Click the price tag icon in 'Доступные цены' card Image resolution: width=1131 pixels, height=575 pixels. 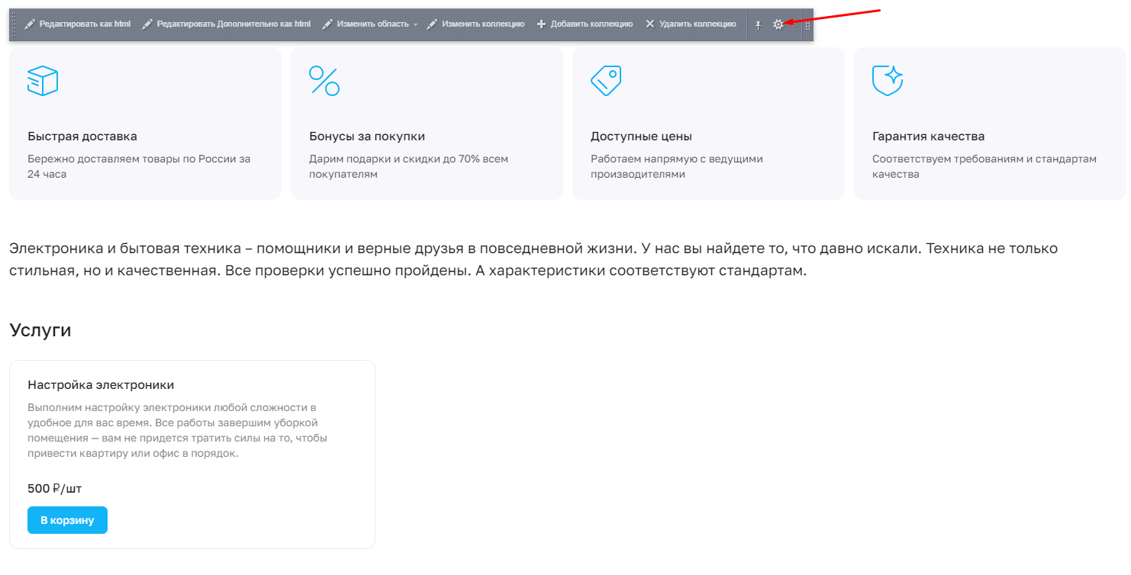pyautogui.click(x=606, y=80)
